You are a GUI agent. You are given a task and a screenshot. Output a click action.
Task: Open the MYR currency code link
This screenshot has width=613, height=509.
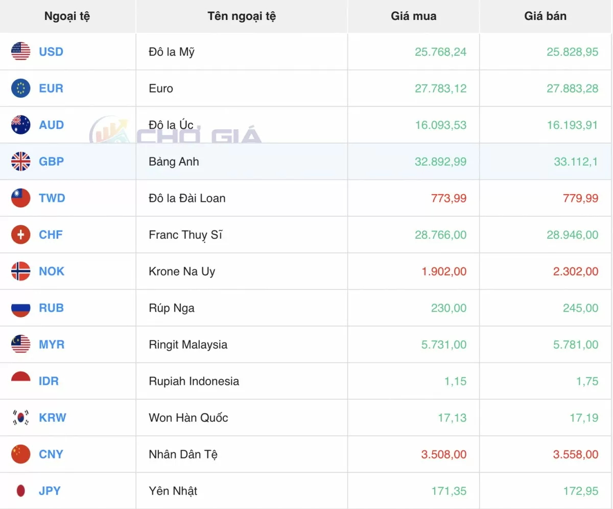click(x=52, y=344)
